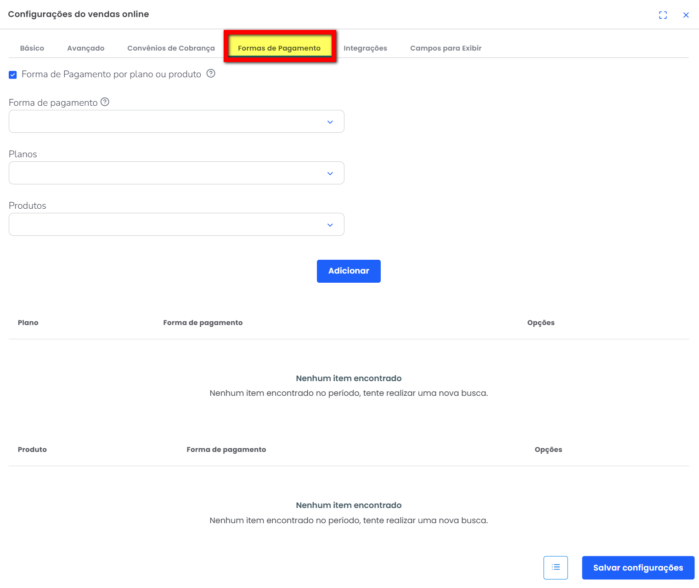
Task: Open the Forma de pagamento dropdown
Action: tap(176, 121)
